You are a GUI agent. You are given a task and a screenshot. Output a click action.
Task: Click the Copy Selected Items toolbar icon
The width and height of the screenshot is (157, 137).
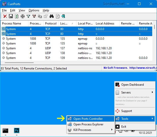[x=40, y=16]
